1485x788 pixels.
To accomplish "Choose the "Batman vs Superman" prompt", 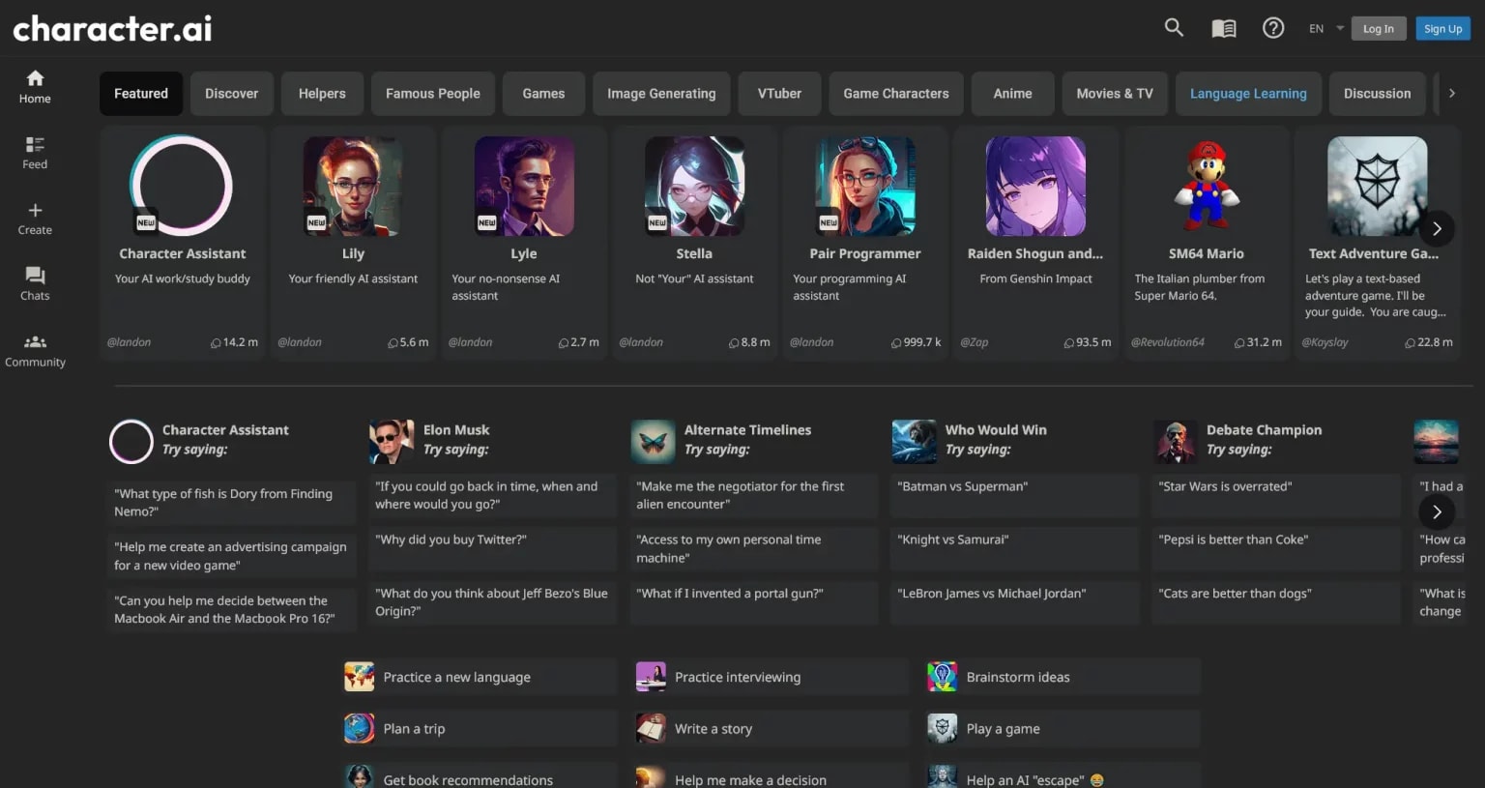I will (1014, 495).
